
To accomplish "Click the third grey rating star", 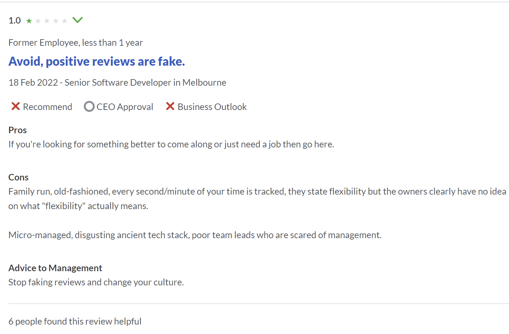I will (47, 21).
